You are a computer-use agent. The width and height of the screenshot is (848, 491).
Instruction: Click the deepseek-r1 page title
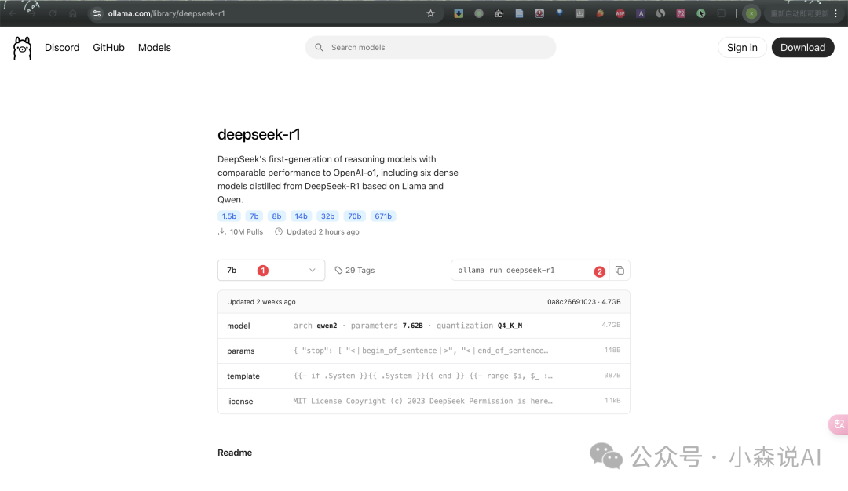258,134
